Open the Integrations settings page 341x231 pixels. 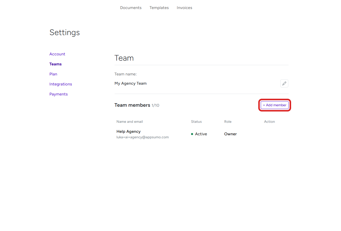point(61,84)
